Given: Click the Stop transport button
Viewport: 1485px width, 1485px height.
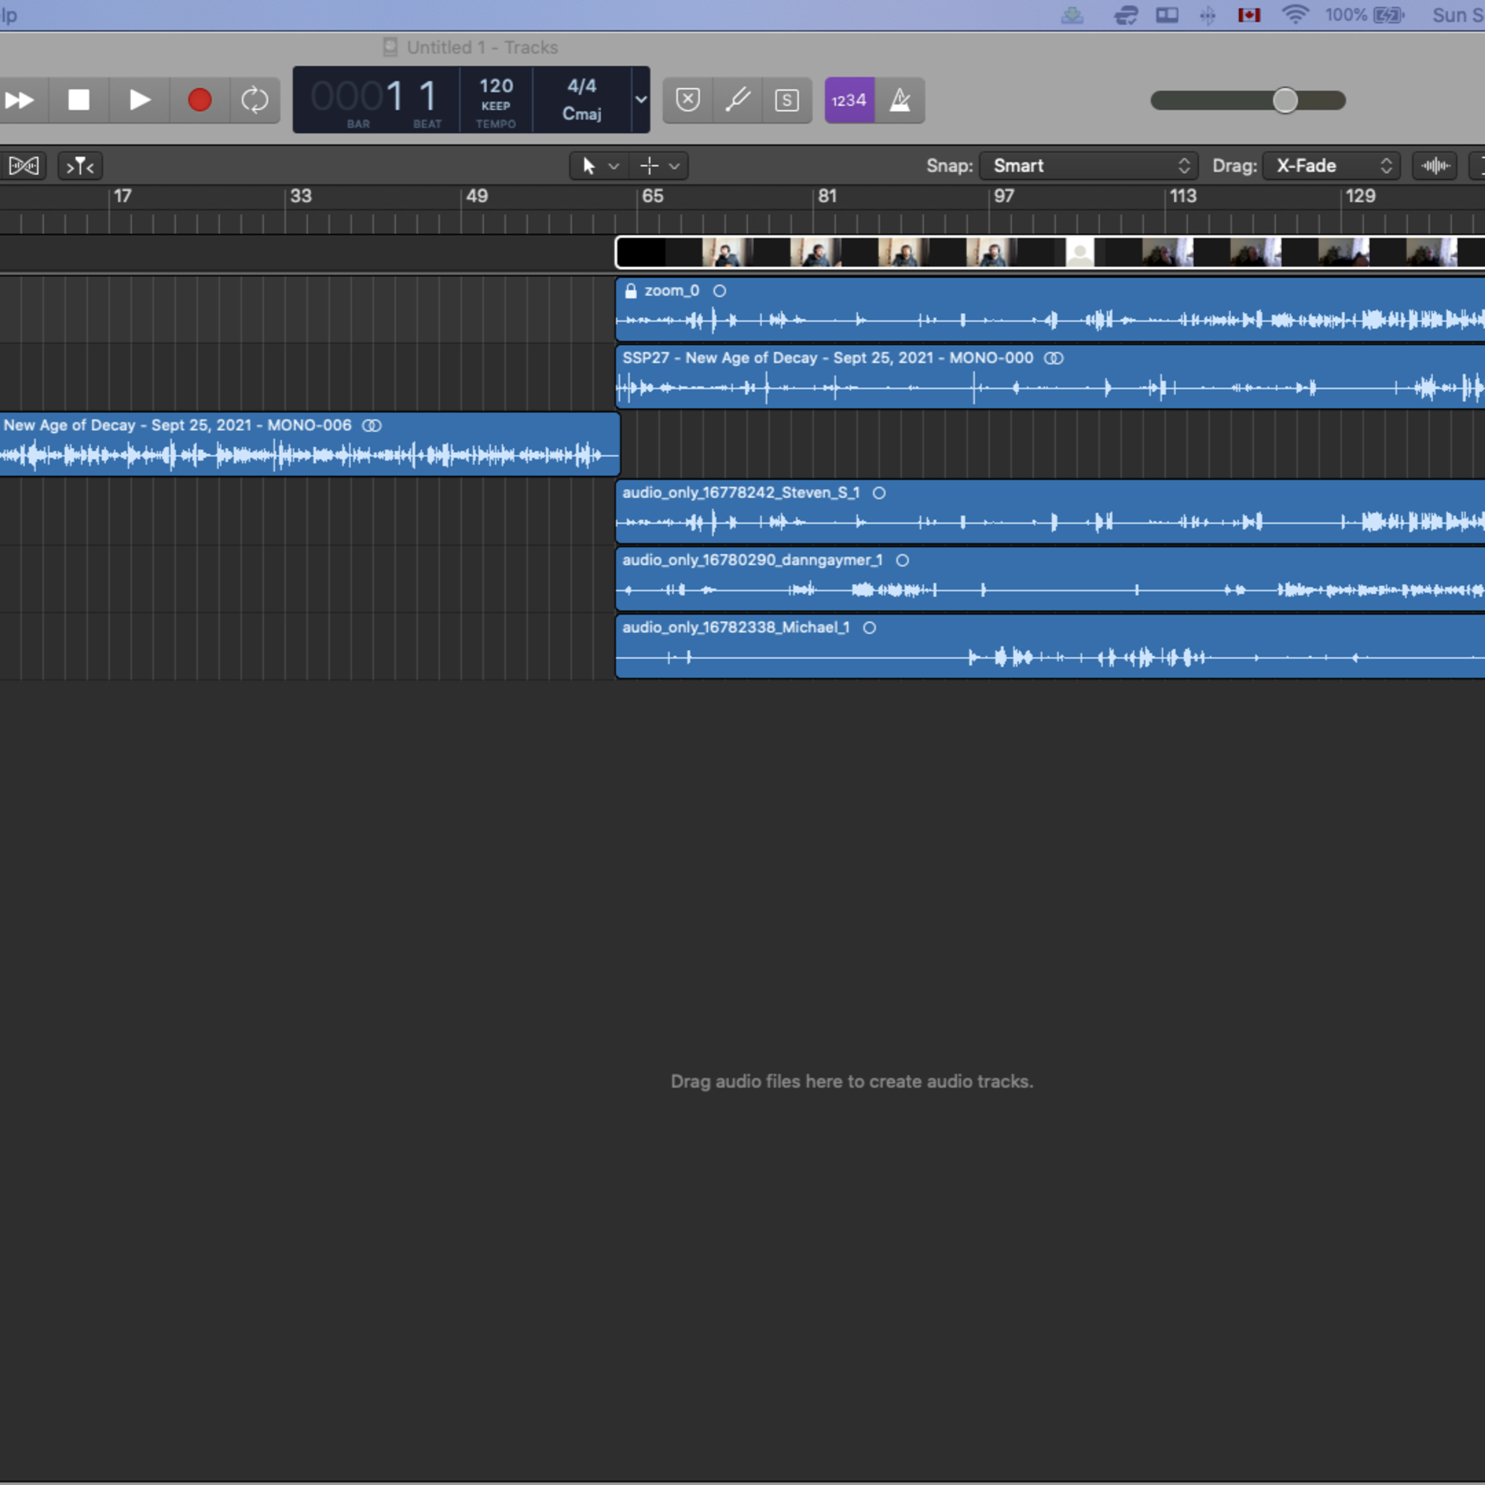Looking at the screenshot, I should [78, 100].
